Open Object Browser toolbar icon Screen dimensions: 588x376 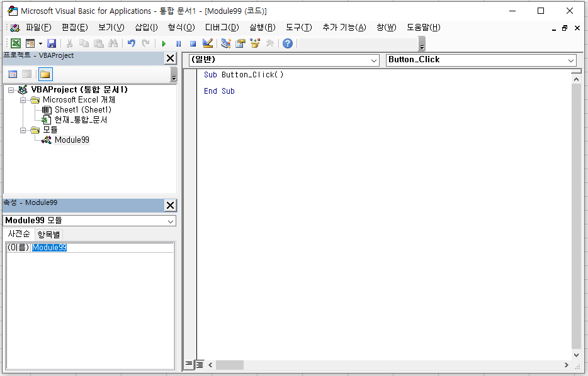(255, 43)
